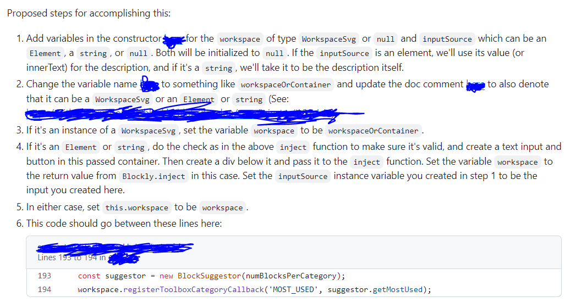Click 'inputSource' code span after 'If the' in step 1
The width and height of the screenshot is (565, 308).
point(344,53)
